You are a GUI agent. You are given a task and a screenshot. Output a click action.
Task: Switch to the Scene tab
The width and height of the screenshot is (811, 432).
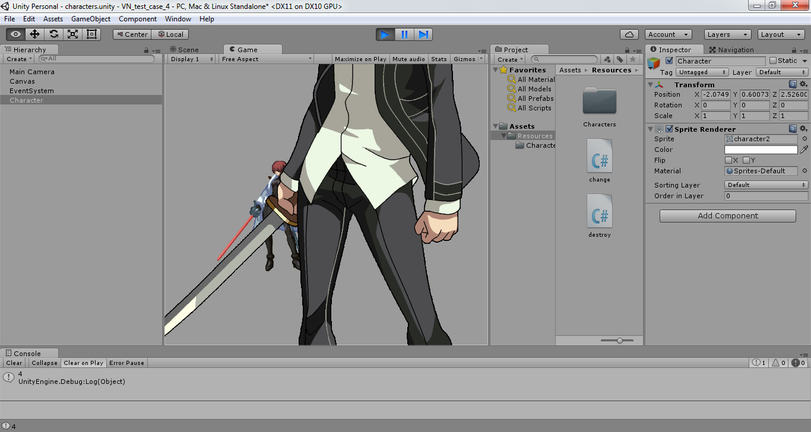click(x=184, y=50)
